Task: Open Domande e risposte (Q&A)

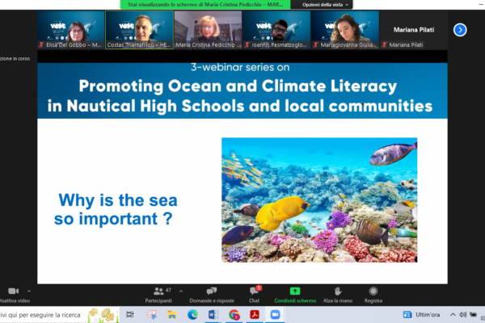Action: (x=211, y=293)
